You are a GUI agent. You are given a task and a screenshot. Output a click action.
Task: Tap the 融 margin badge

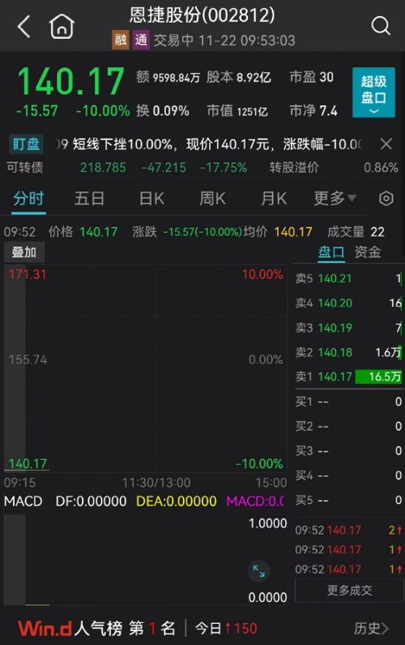click(x=121, y=41)
